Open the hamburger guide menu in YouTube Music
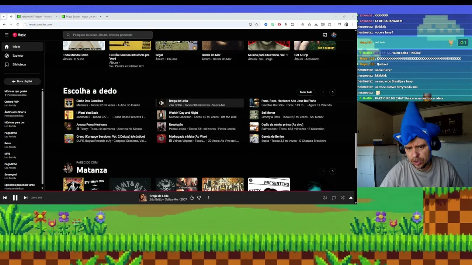 (x=7, y=35)
